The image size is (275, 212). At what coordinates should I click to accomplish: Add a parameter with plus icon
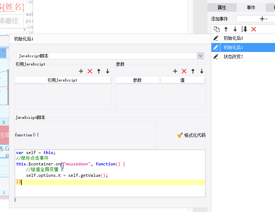coord(175,71)
